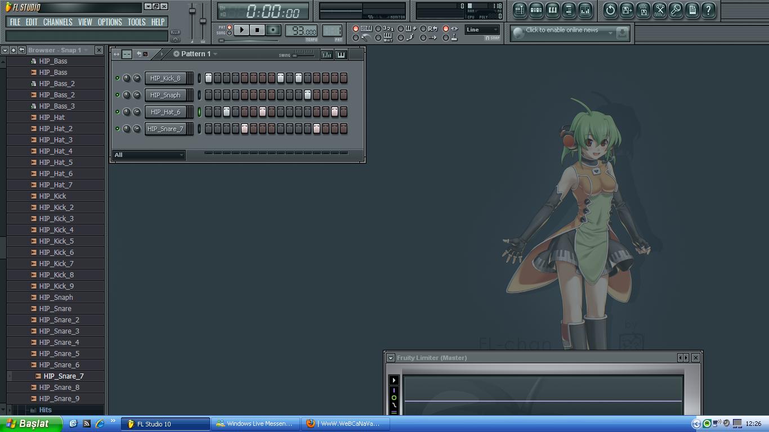Click the HIP_Hat_6 channel button
Screen dimensions: 769x432
[166, 112]
